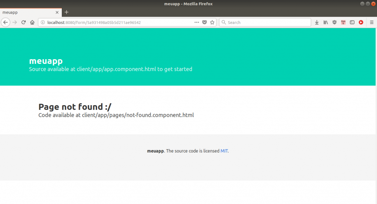Open the Downloads panel

point(317,22)
